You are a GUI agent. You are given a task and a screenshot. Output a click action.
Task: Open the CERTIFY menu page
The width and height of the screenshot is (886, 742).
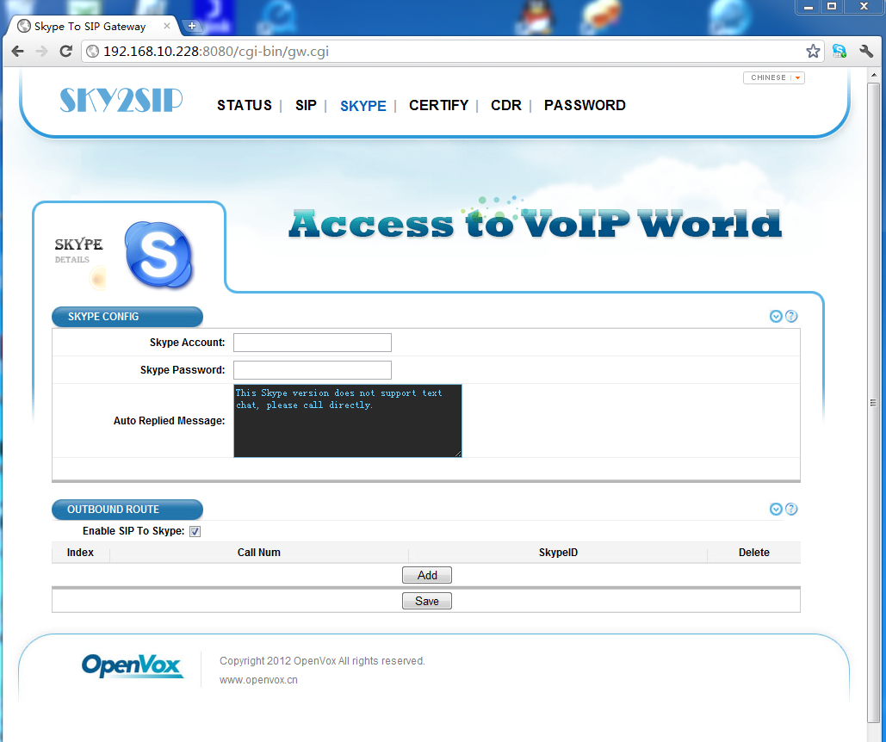pyautogui.click(x=438, y=105)
